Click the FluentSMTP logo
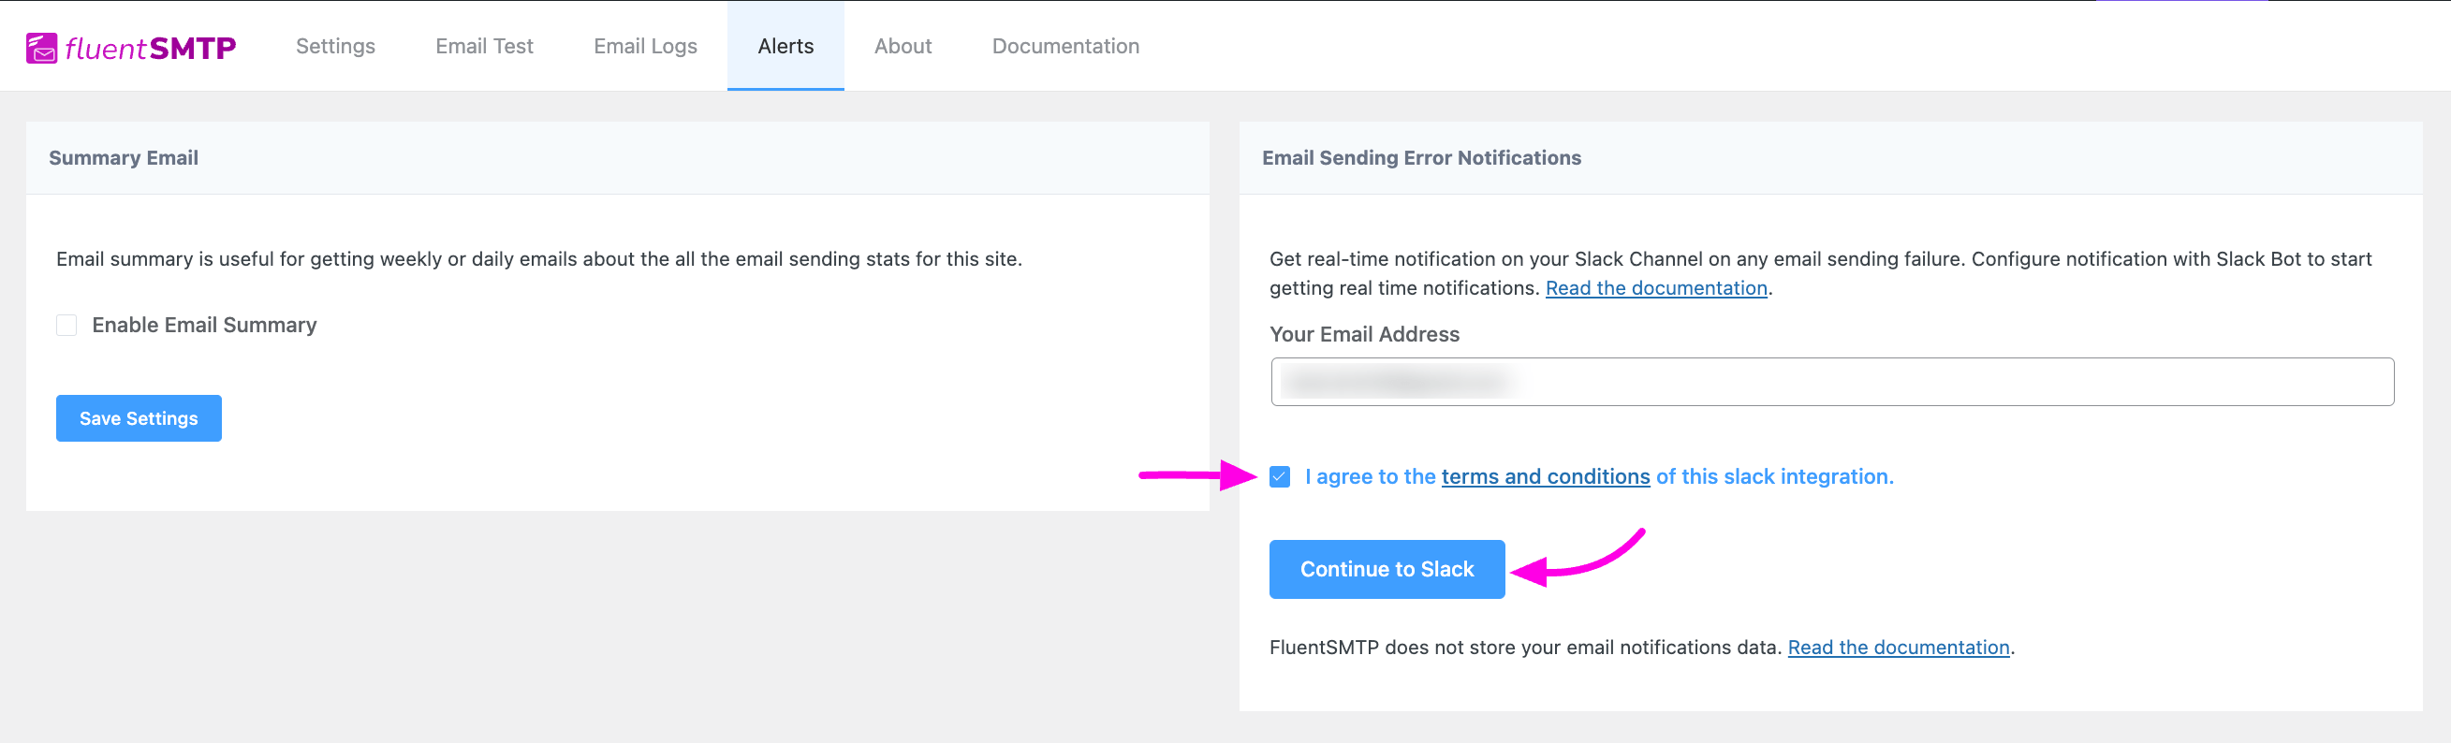Image resolution: width=2451 pixels, height=743 pixels. pyautogui.click(x=131, y=47)
